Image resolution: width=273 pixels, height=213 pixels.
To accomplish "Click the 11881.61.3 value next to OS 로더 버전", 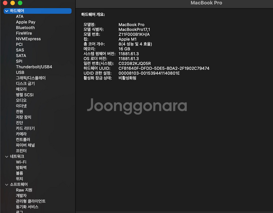I will click(x=129, y=59).
